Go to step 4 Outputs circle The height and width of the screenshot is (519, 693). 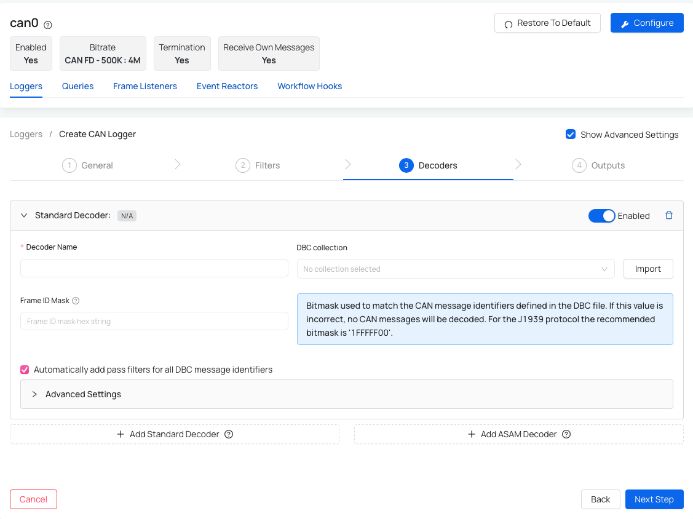pyautogui.click(x=579, y=165)
